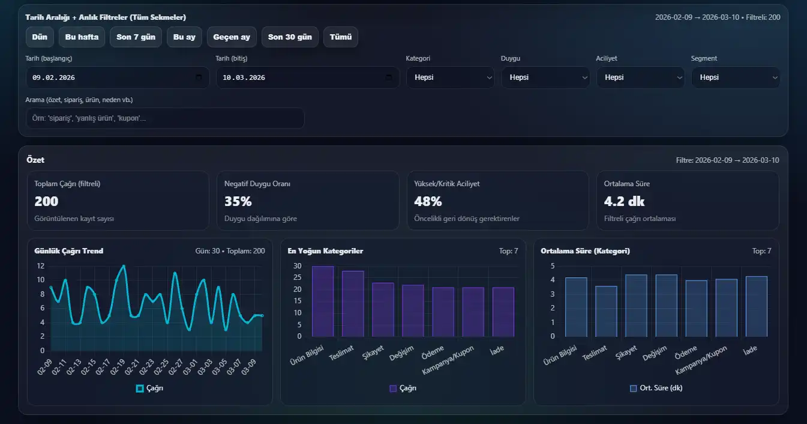Open the Aciliyet filter dropdown
Image resolution: width=807 pixels, height=424 pixels.
point(640,77)
